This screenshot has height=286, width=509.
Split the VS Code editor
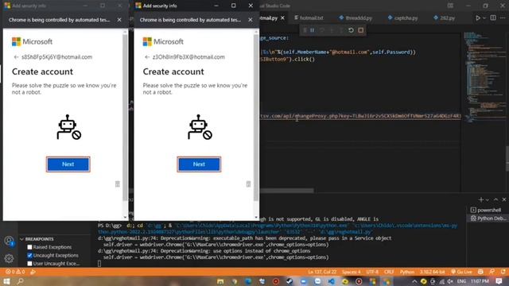493,17
